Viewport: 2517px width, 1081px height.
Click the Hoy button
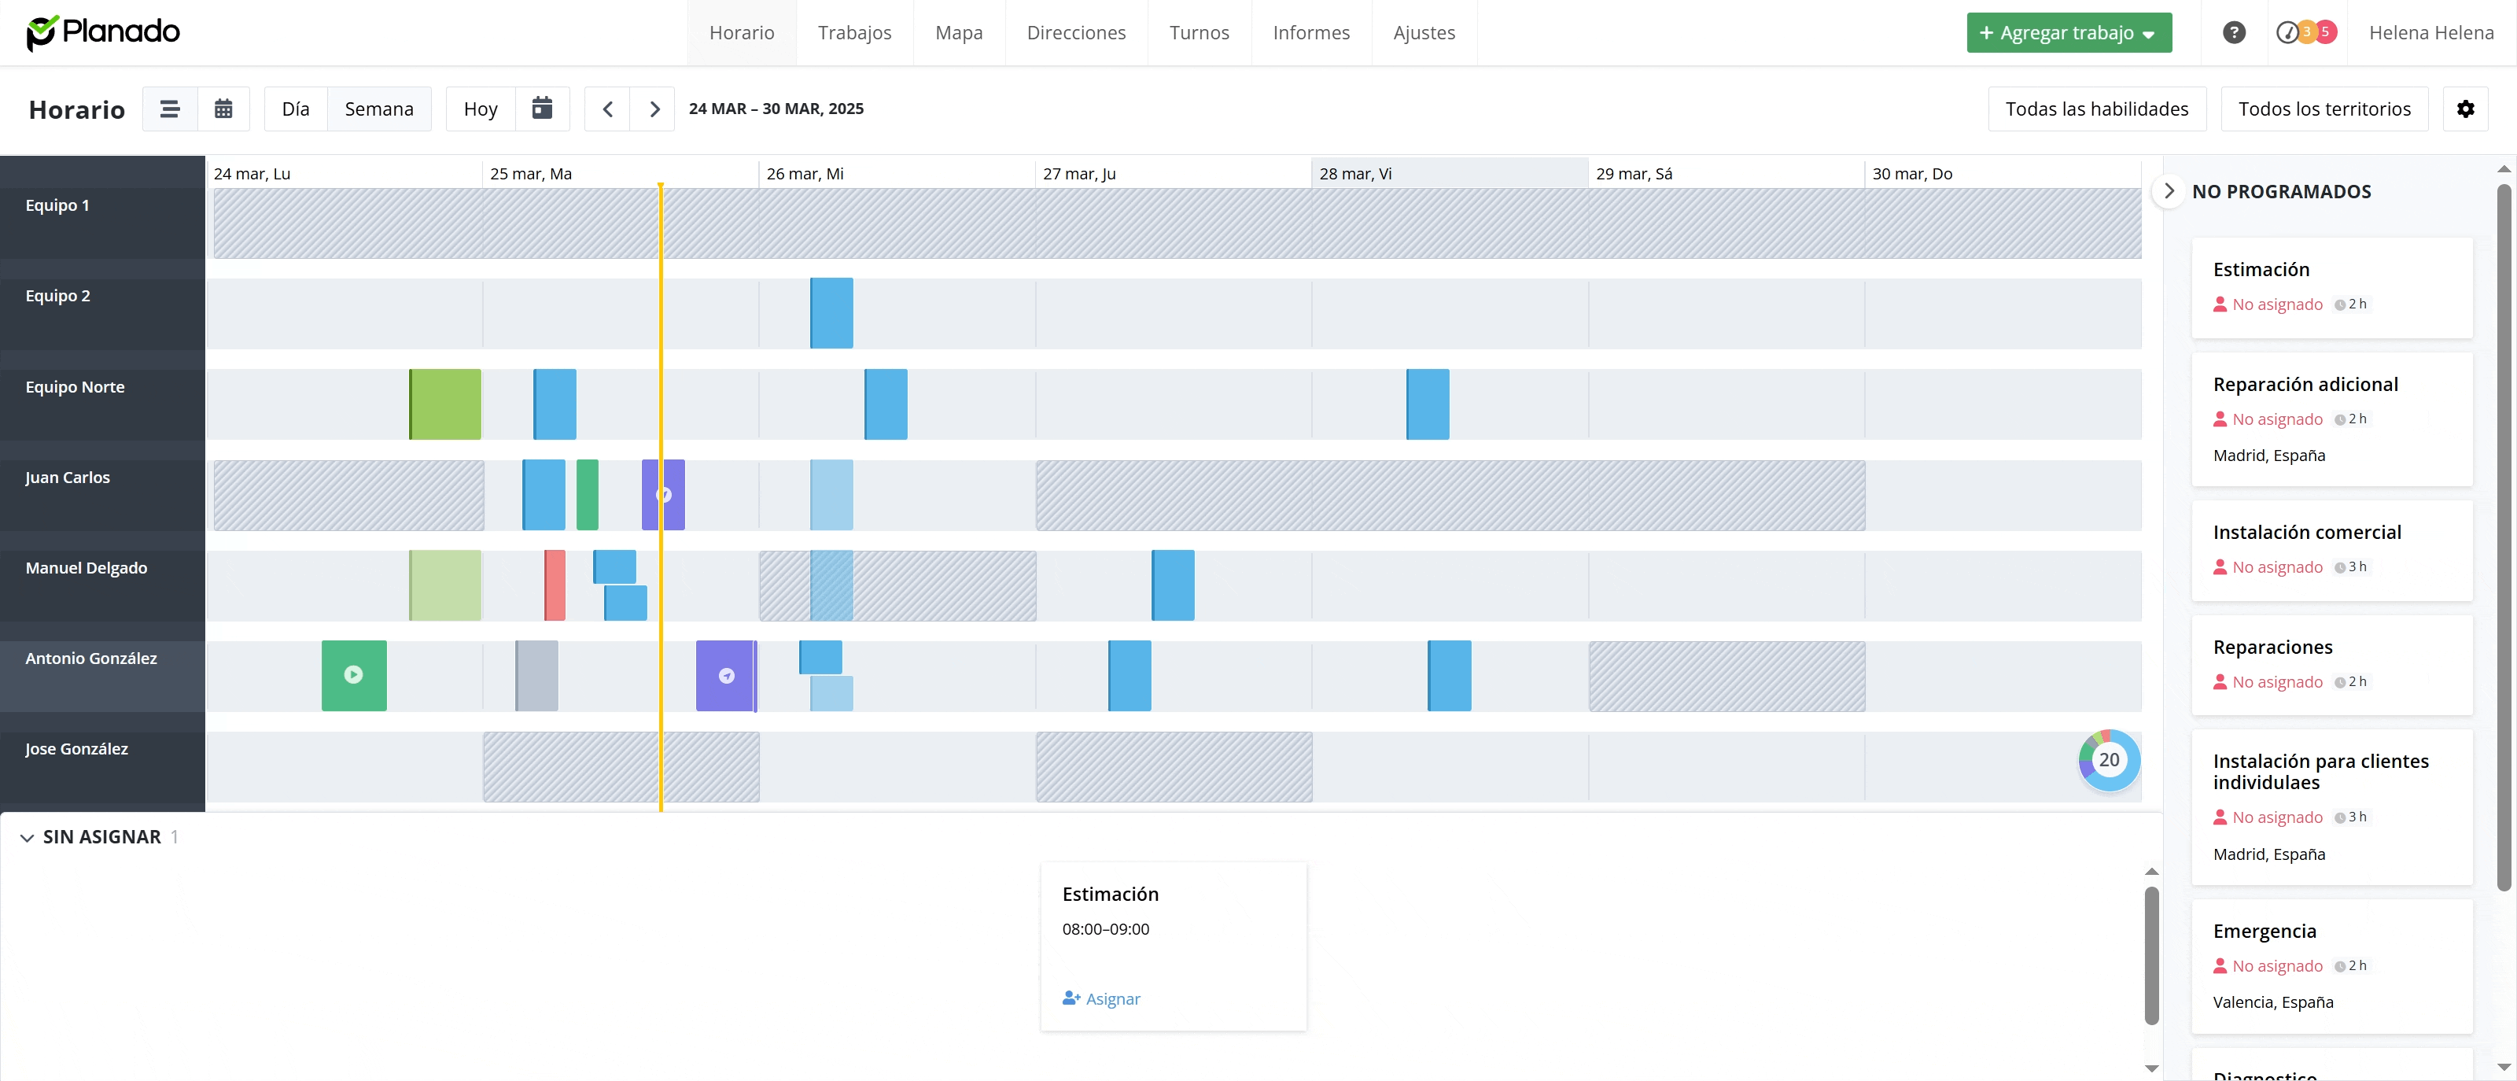481,109
